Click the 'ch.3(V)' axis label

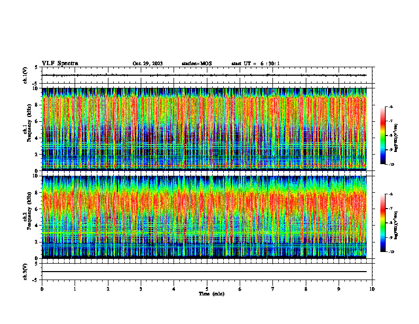click(x=25, y=272)
